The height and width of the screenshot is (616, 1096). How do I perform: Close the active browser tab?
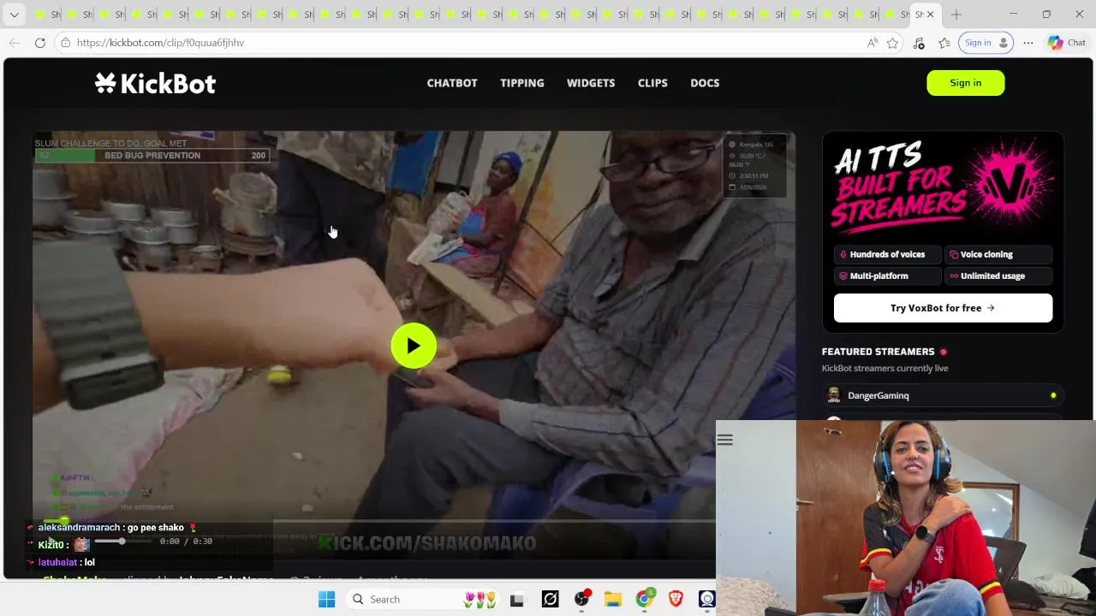[930, 15]
